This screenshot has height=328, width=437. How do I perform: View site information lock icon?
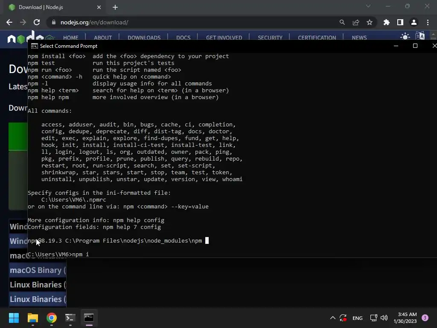pyautogui.click(x=54, y=22)
